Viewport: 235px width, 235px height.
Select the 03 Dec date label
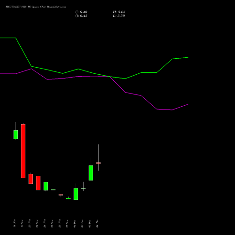[90, 223]
